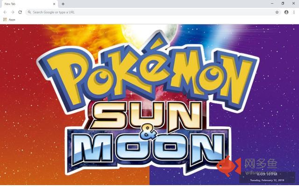
Task: Close the Chrome window
Action: [293, 3]
